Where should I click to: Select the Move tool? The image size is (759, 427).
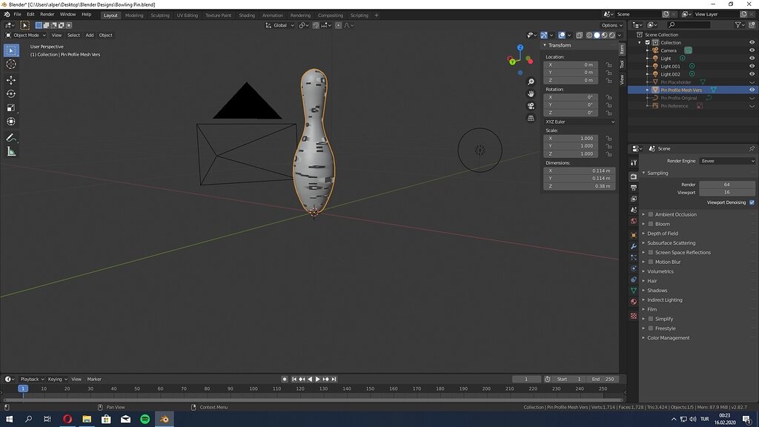point(11,80)
